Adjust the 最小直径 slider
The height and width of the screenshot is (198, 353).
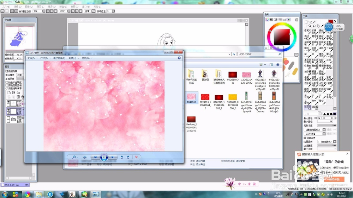click(325, 122)
